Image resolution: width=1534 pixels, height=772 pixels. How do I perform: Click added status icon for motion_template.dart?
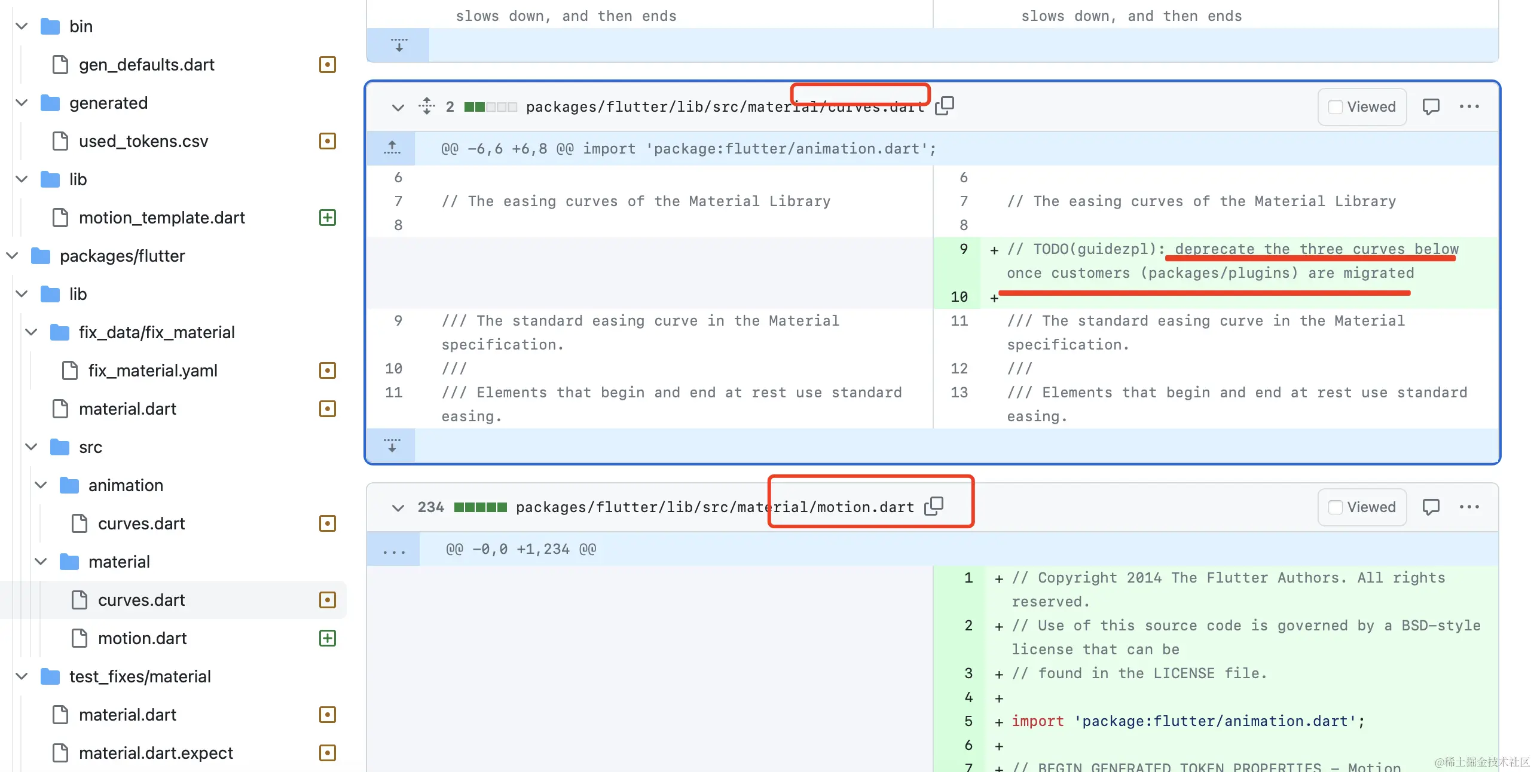click(328, 217)
